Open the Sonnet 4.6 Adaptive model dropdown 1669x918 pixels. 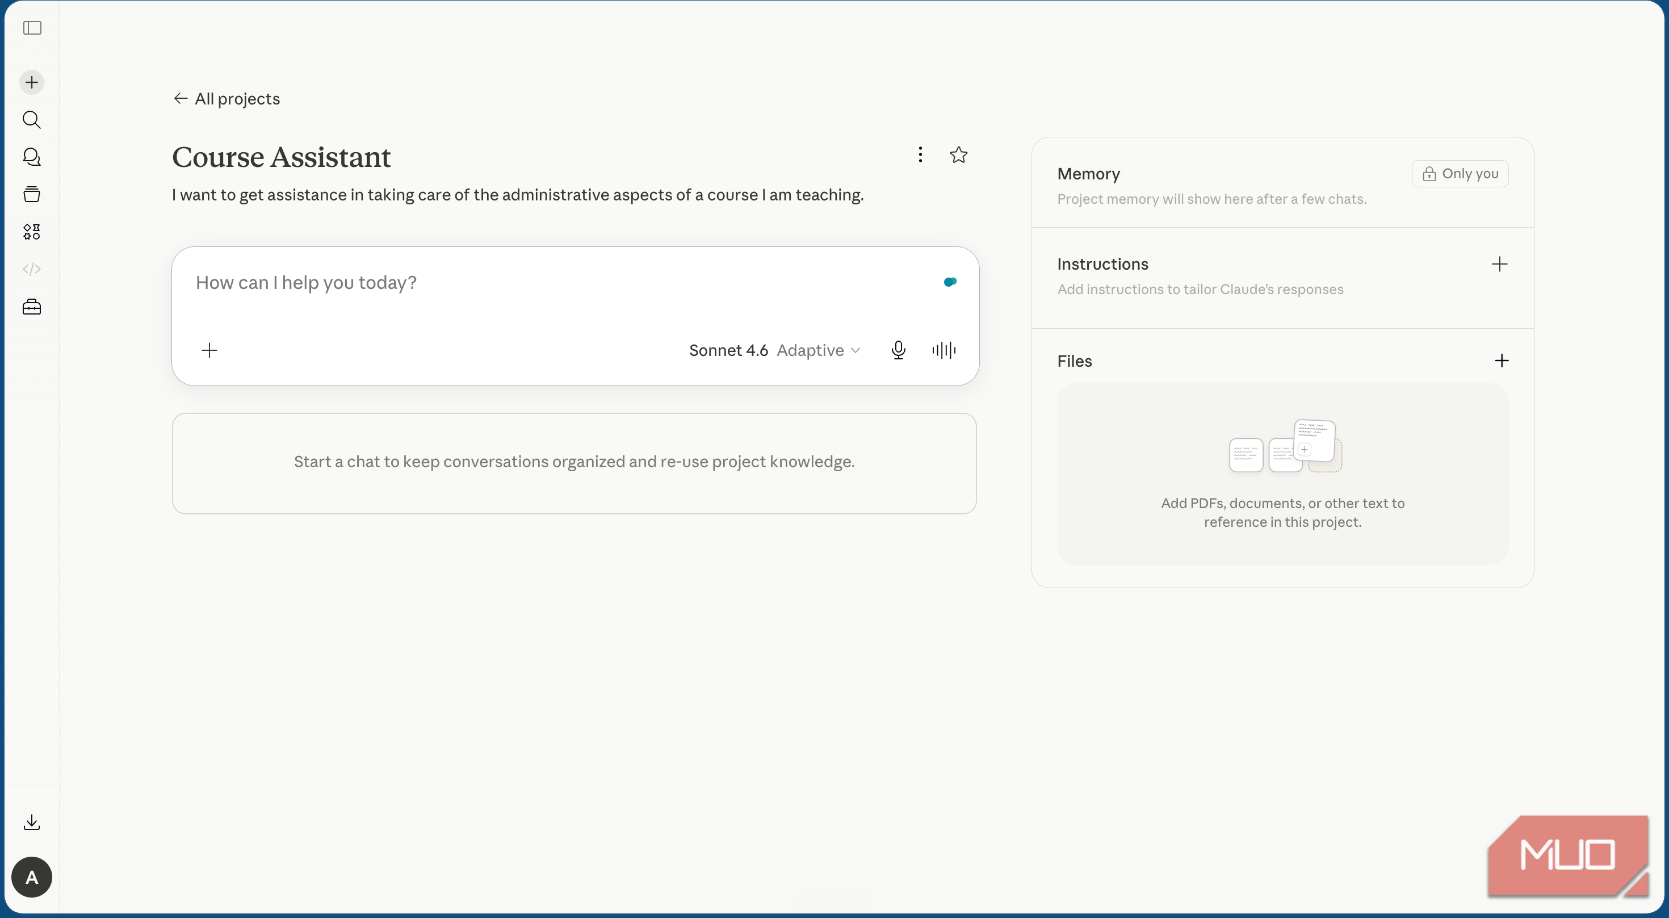[x=775, y=350]
